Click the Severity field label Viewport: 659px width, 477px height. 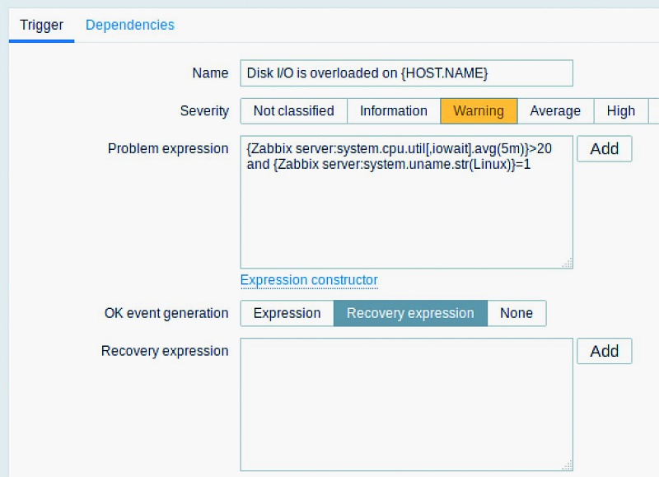click(204, 111)
